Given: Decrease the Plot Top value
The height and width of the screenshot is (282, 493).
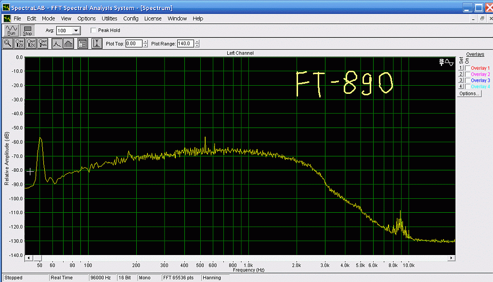Looking at the screenshot, I should point(145,46).
